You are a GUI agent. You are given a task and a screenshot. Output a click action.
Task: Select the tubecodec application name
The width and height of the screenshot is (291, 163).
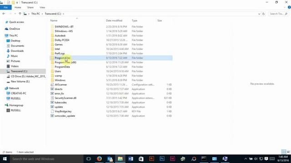coord(60,102)
